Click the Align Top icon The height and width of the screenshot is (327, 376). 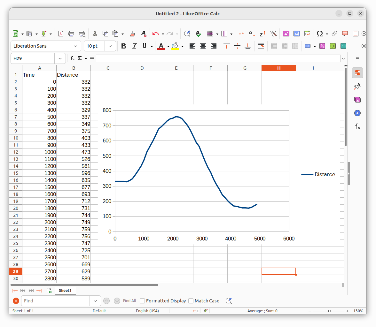click(x=227, y=46)
